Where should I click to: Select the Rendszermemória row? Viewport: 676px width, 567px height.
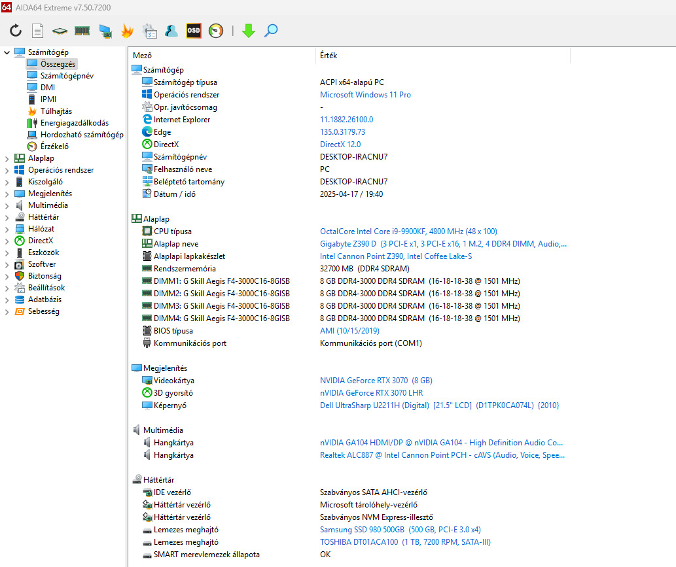276,269
